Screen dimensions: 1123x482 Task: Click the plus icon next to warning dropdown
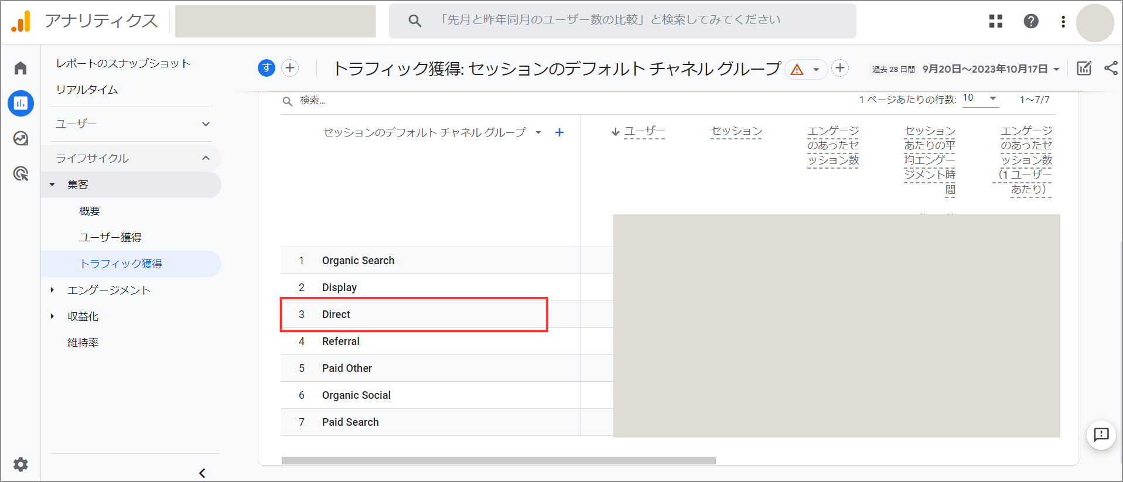click(x=840, y=68)
